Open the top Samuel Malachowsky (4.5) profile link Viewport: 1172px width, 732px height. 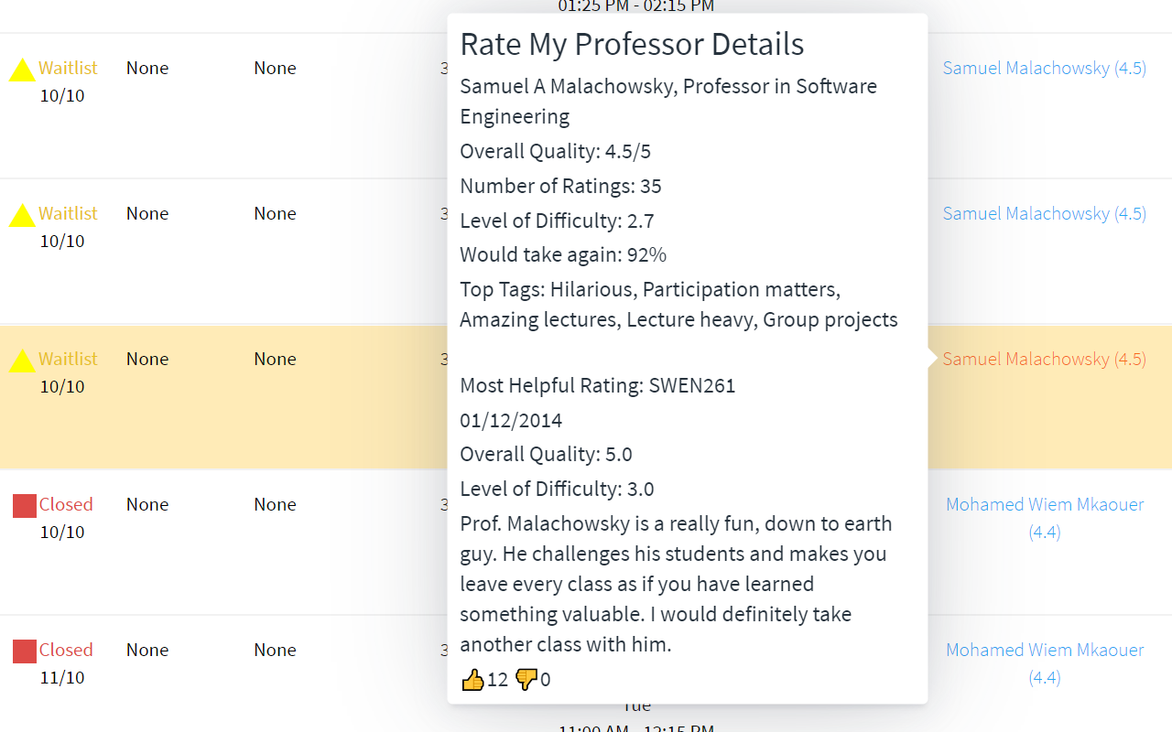1044,68
